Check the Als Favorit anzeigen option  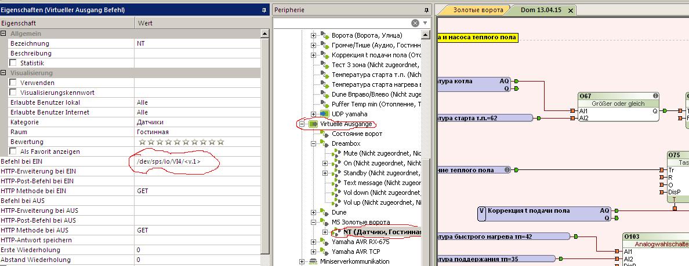[13, 152]
